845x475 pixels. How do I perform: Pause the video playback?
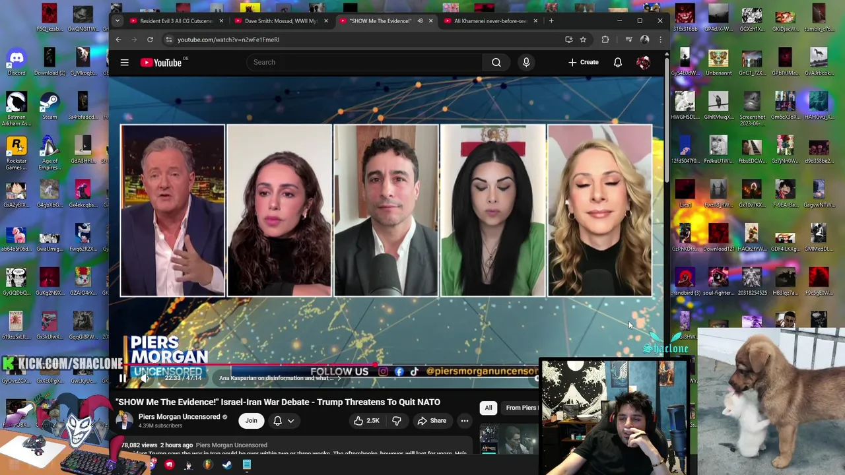tap(122, 378)
